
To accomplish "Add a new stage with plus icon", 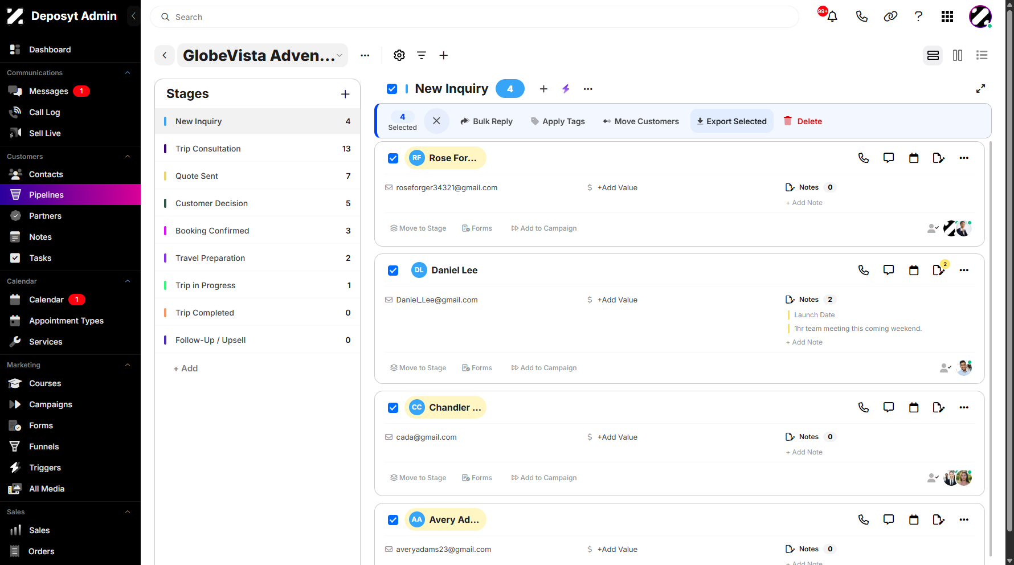I will pyautogui.click(x=345, y=94).
